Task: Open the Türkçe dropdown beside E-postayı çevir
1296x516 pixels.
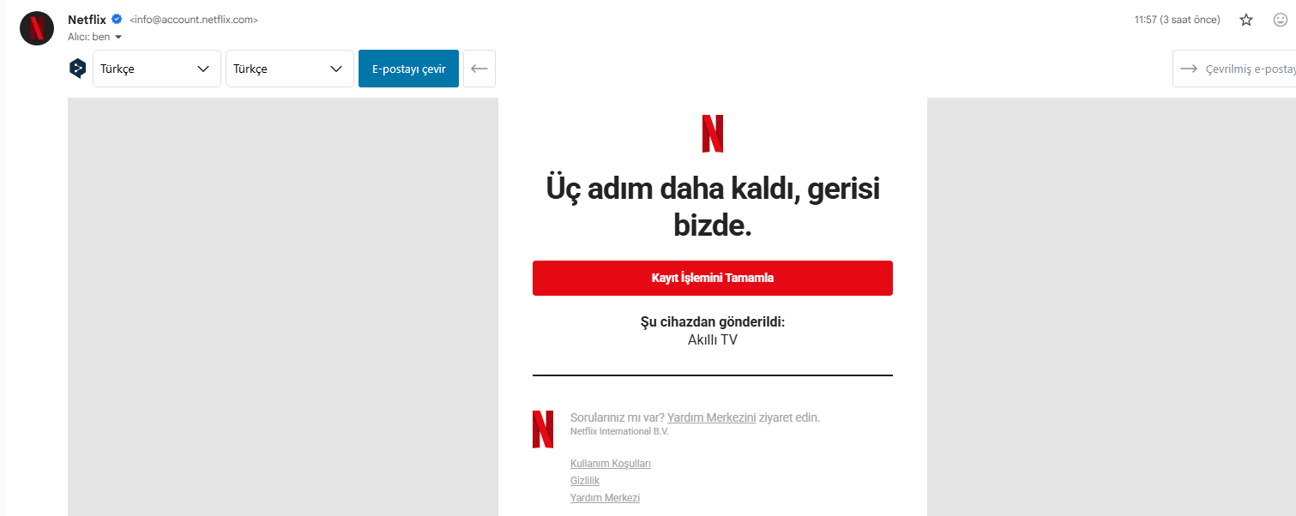Action: [x=290, y=69]
